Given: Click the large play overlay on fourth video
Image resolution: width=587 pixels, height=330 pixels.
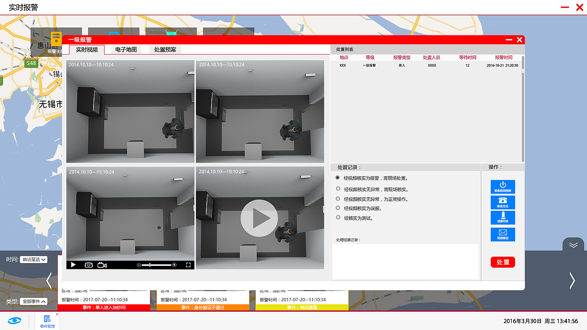Looking at the screenshot, I should pyautogui.click(x=259, y=218).
